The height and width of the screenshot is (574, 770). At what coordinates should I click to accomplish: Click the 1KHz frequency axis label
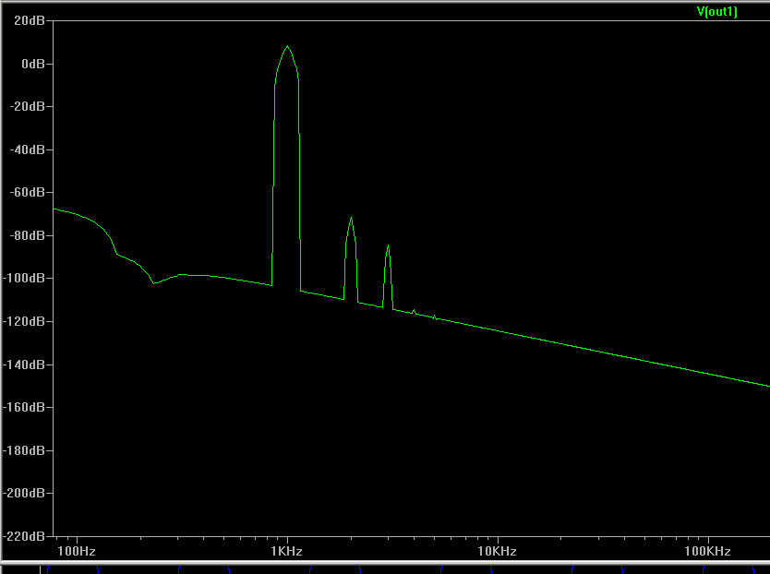point(287,551)
